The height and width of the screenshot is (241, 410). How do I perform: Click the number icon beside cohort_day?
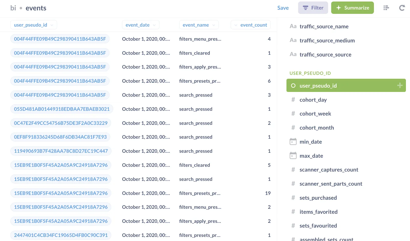(293, 100)
